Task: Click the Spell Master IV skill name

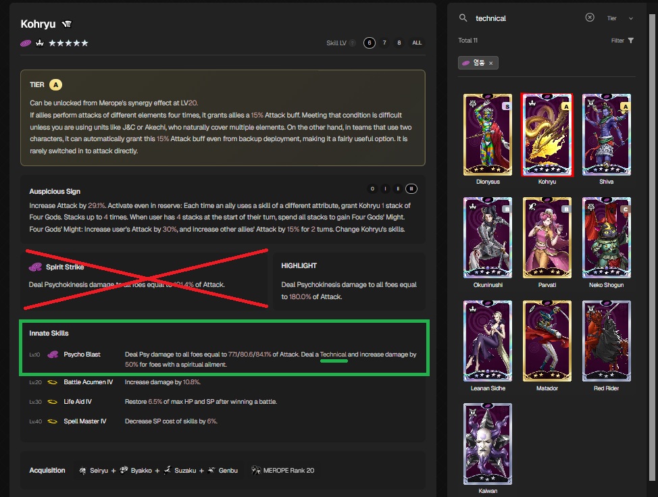Action: coord(84,421)
